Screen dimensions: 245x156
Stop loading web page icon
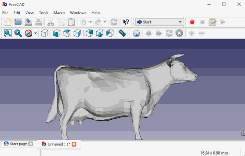click(179, 33)
